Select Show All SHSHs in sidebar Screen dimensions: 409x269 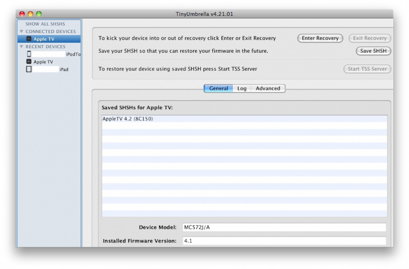pos(45,24)
